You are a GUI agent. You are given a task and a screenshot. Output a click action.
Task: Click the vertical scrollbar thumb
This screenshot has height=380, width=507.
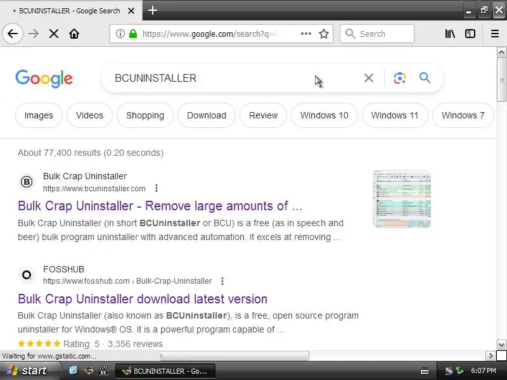(x=501, y=80)
